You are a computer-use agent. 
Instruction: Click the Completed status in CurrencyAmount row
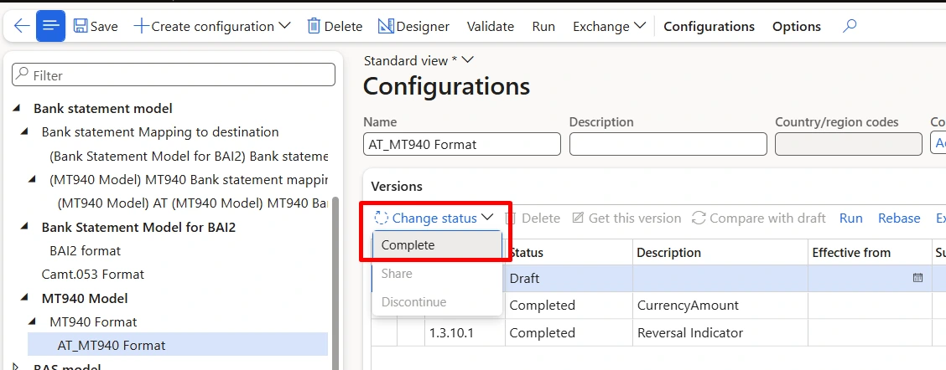tap(569, 306)
